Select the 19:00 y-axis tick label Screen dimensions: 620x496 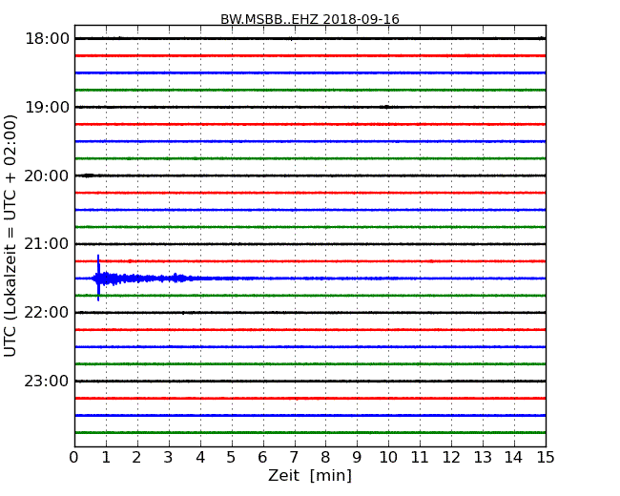(47, 107)
